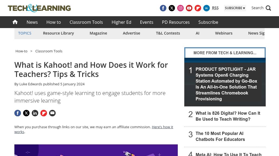Share article via email icon
The image size is (279, 156).
coord(52,113)
